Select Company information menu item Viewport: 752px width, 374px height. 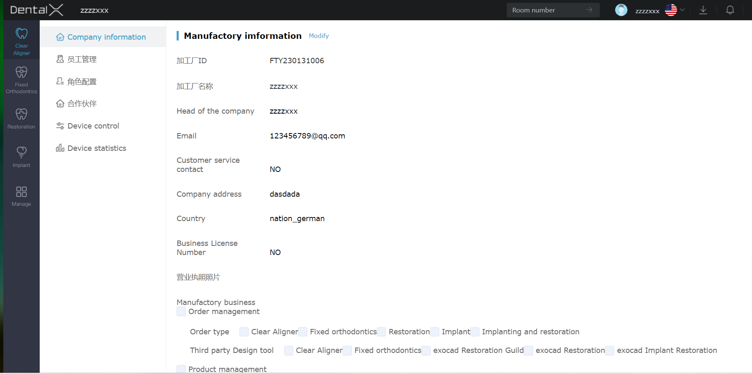(103, 37)
